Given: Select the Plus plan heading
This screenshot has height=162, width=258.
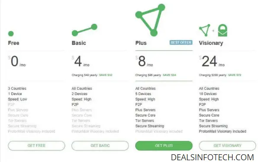Looking at the screenshot, I should point(141,43).
